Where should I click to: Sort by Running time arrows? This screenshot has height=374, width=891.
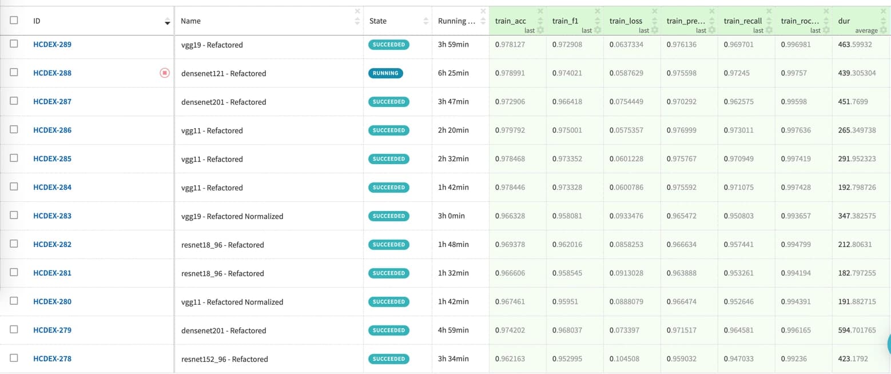point(483,21)
